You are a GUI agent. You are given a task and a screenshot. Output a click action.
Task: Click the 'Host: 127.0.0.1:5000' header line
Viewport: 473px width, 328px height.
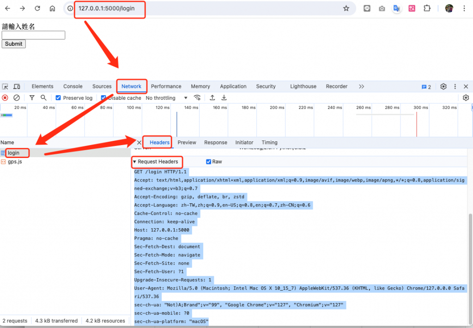162,230
